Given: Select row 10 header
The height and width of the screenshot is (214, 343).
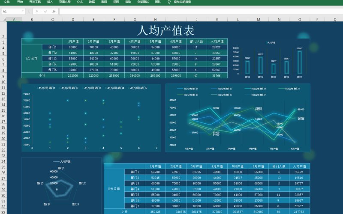Looking at the screenshot, I should click(3, 82).
